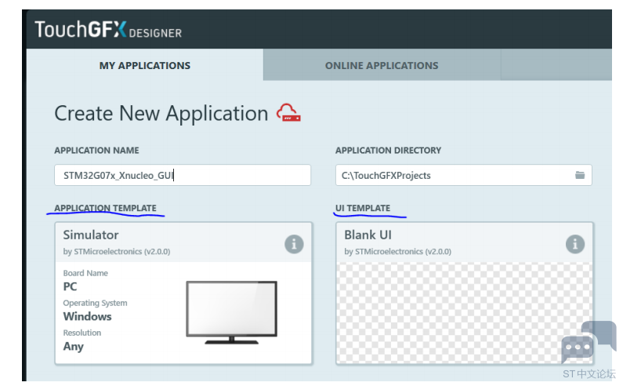Click the "PC" board name value
Viewport: 623px width, 386px height.
pyautogui.click(x=70, y=286)
